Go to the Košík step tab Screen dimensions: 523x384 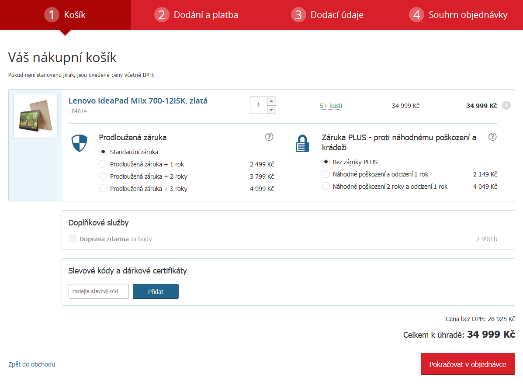[66, 15]
